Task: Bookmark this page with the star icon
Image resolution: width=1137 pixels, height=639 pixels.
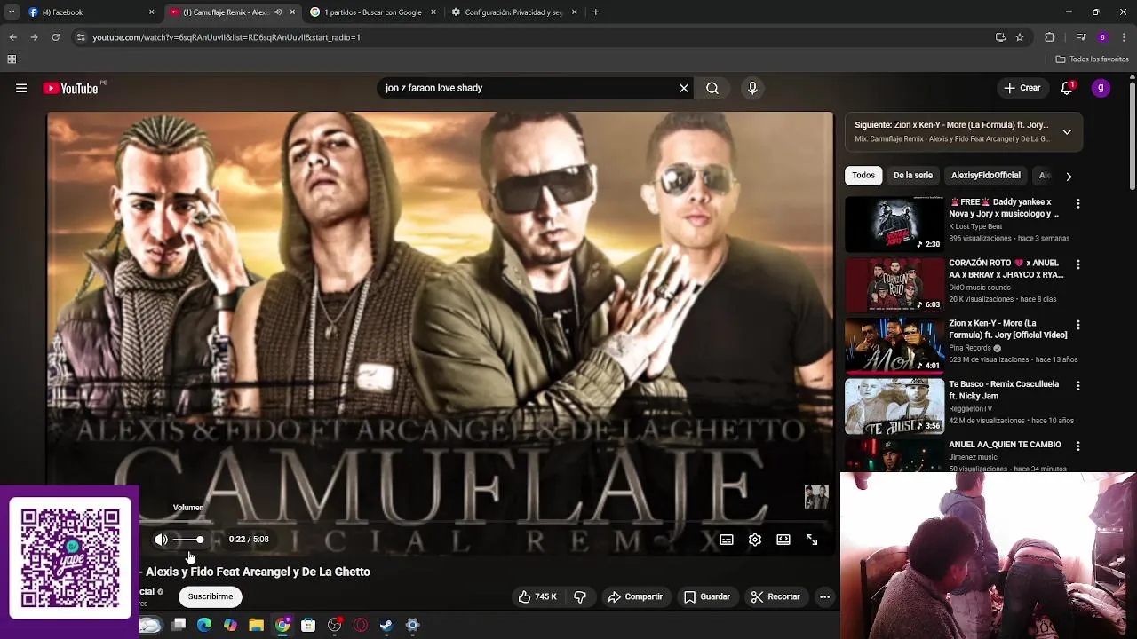Action: pyautogui.click(x=1020, y=37)
